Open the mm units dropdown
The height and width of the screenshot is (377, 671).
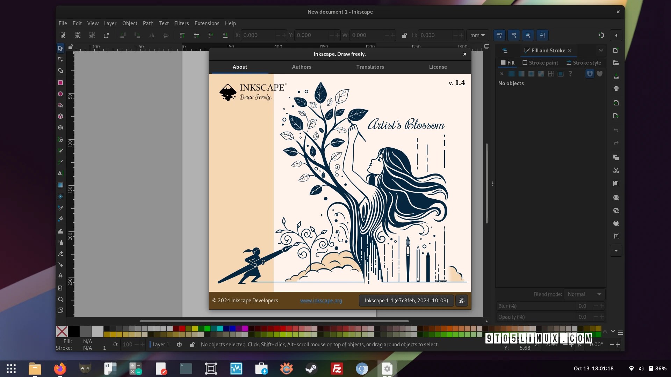[477, 35]
